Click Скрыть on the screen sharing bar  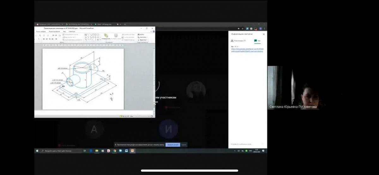click(x=184, y=145)
